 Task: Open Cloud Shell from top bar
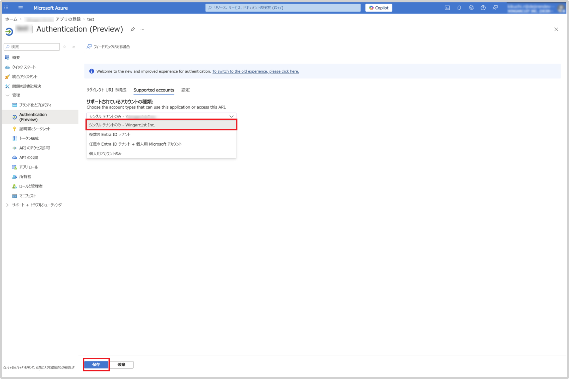447,8
